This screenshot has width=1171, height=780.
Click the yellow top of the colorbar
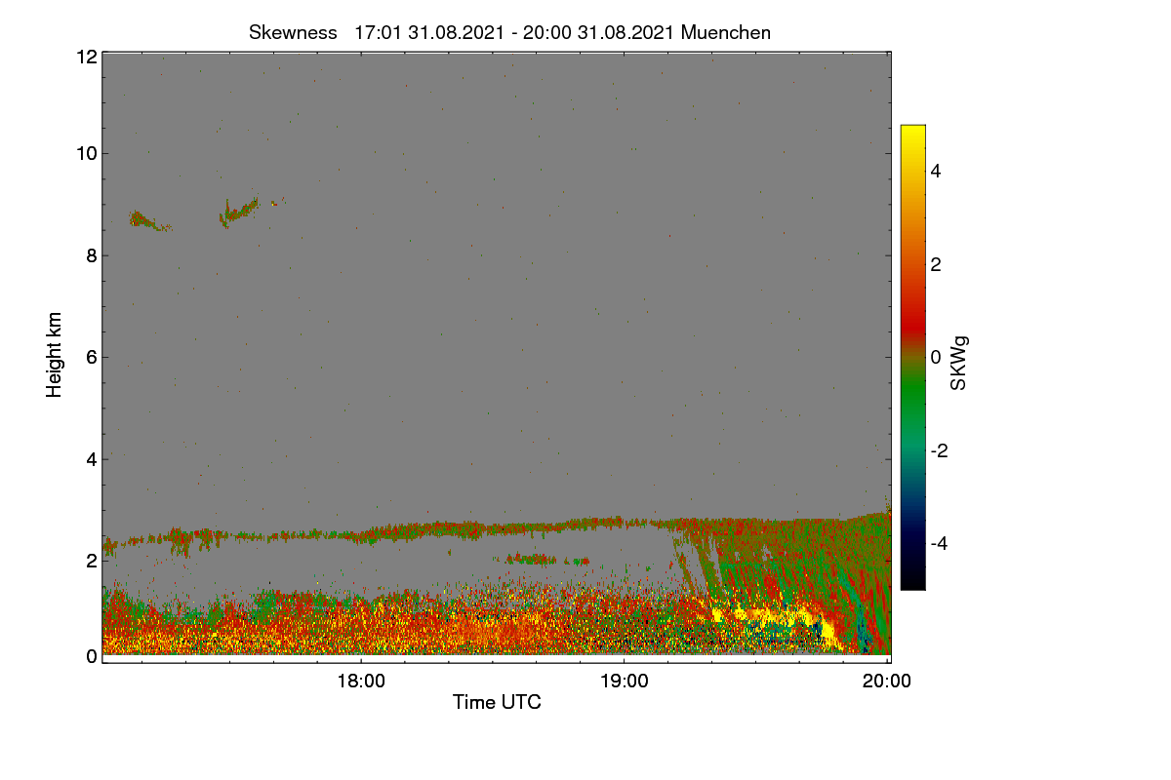pyautogui.click(x=912, y=136)
